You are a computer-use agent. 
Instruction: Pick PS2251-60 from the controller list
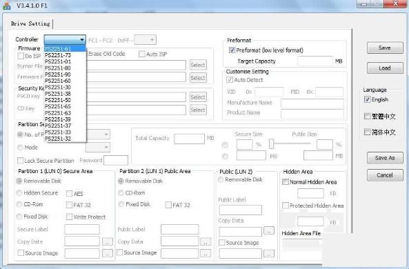65,81
